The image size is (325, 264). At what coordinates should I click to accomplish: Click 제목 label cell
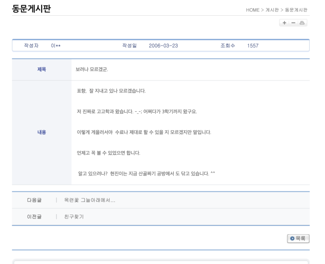(42, 70)
